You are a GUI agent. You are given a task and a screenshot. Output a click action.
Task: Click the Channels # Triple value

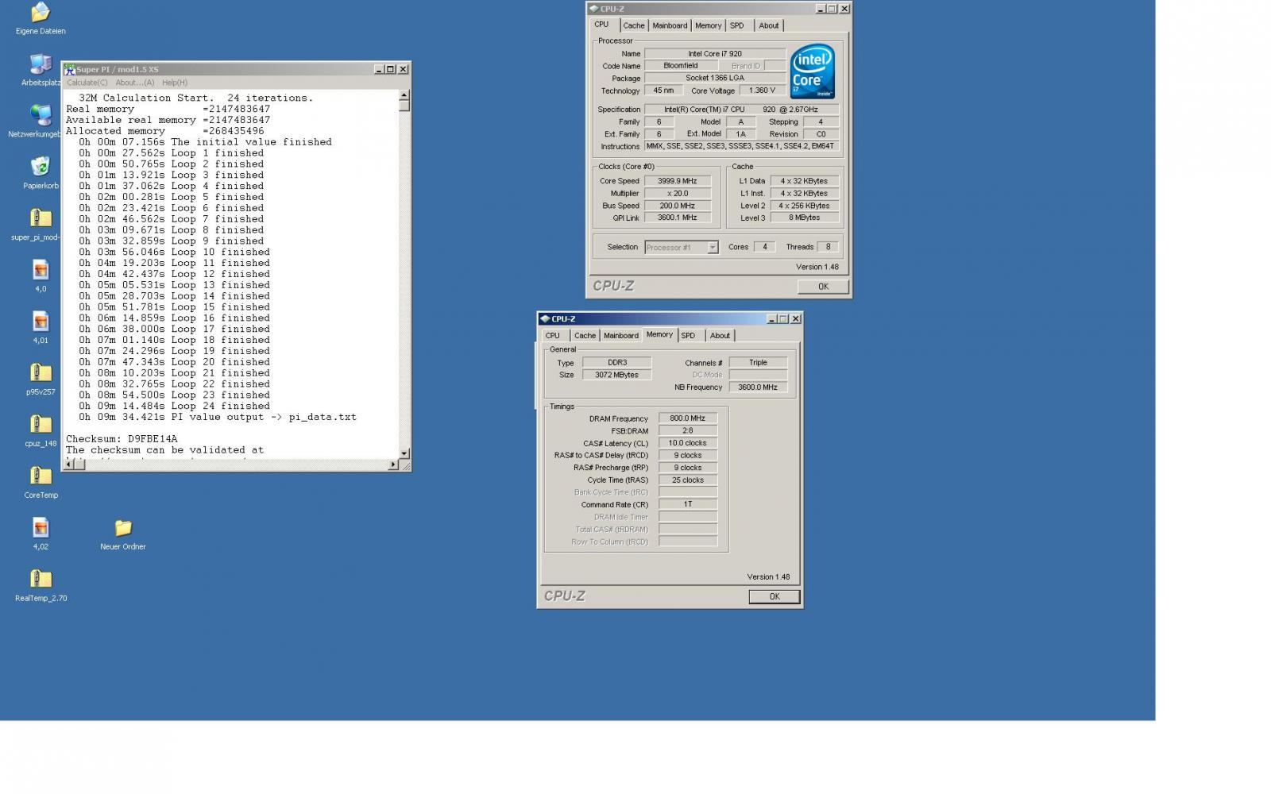pos(758,362)
